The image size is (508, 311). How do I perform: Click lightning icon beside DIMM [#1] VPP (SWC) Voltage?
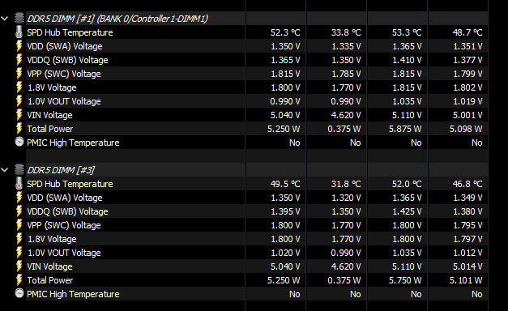click(x=19, y=74)
